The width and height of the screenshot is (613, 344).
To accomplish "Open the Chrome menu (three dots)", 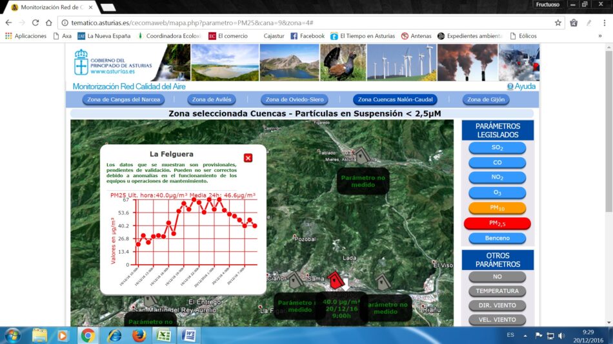I will (605, 23).
